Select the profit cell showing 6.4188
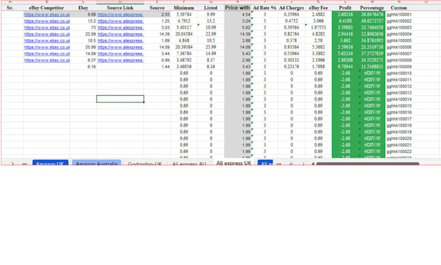The image size is (441, 265). click(x=345, y=21)
